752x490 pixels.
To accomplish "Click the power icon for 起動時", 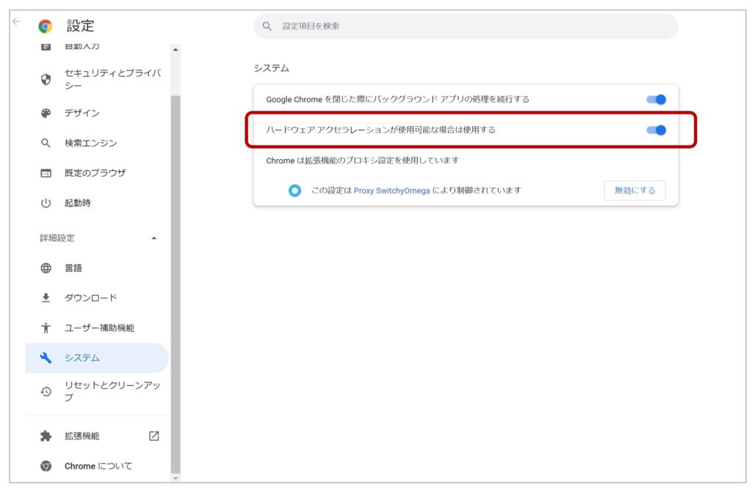I will click(46, 203).
